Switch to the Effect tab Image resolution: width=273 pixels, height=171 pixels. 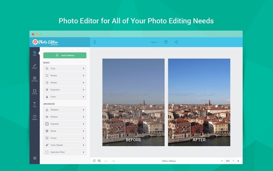coord(34,66)
